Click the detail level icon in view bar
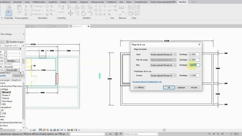 pyautogui.click(x=40, y=130)
